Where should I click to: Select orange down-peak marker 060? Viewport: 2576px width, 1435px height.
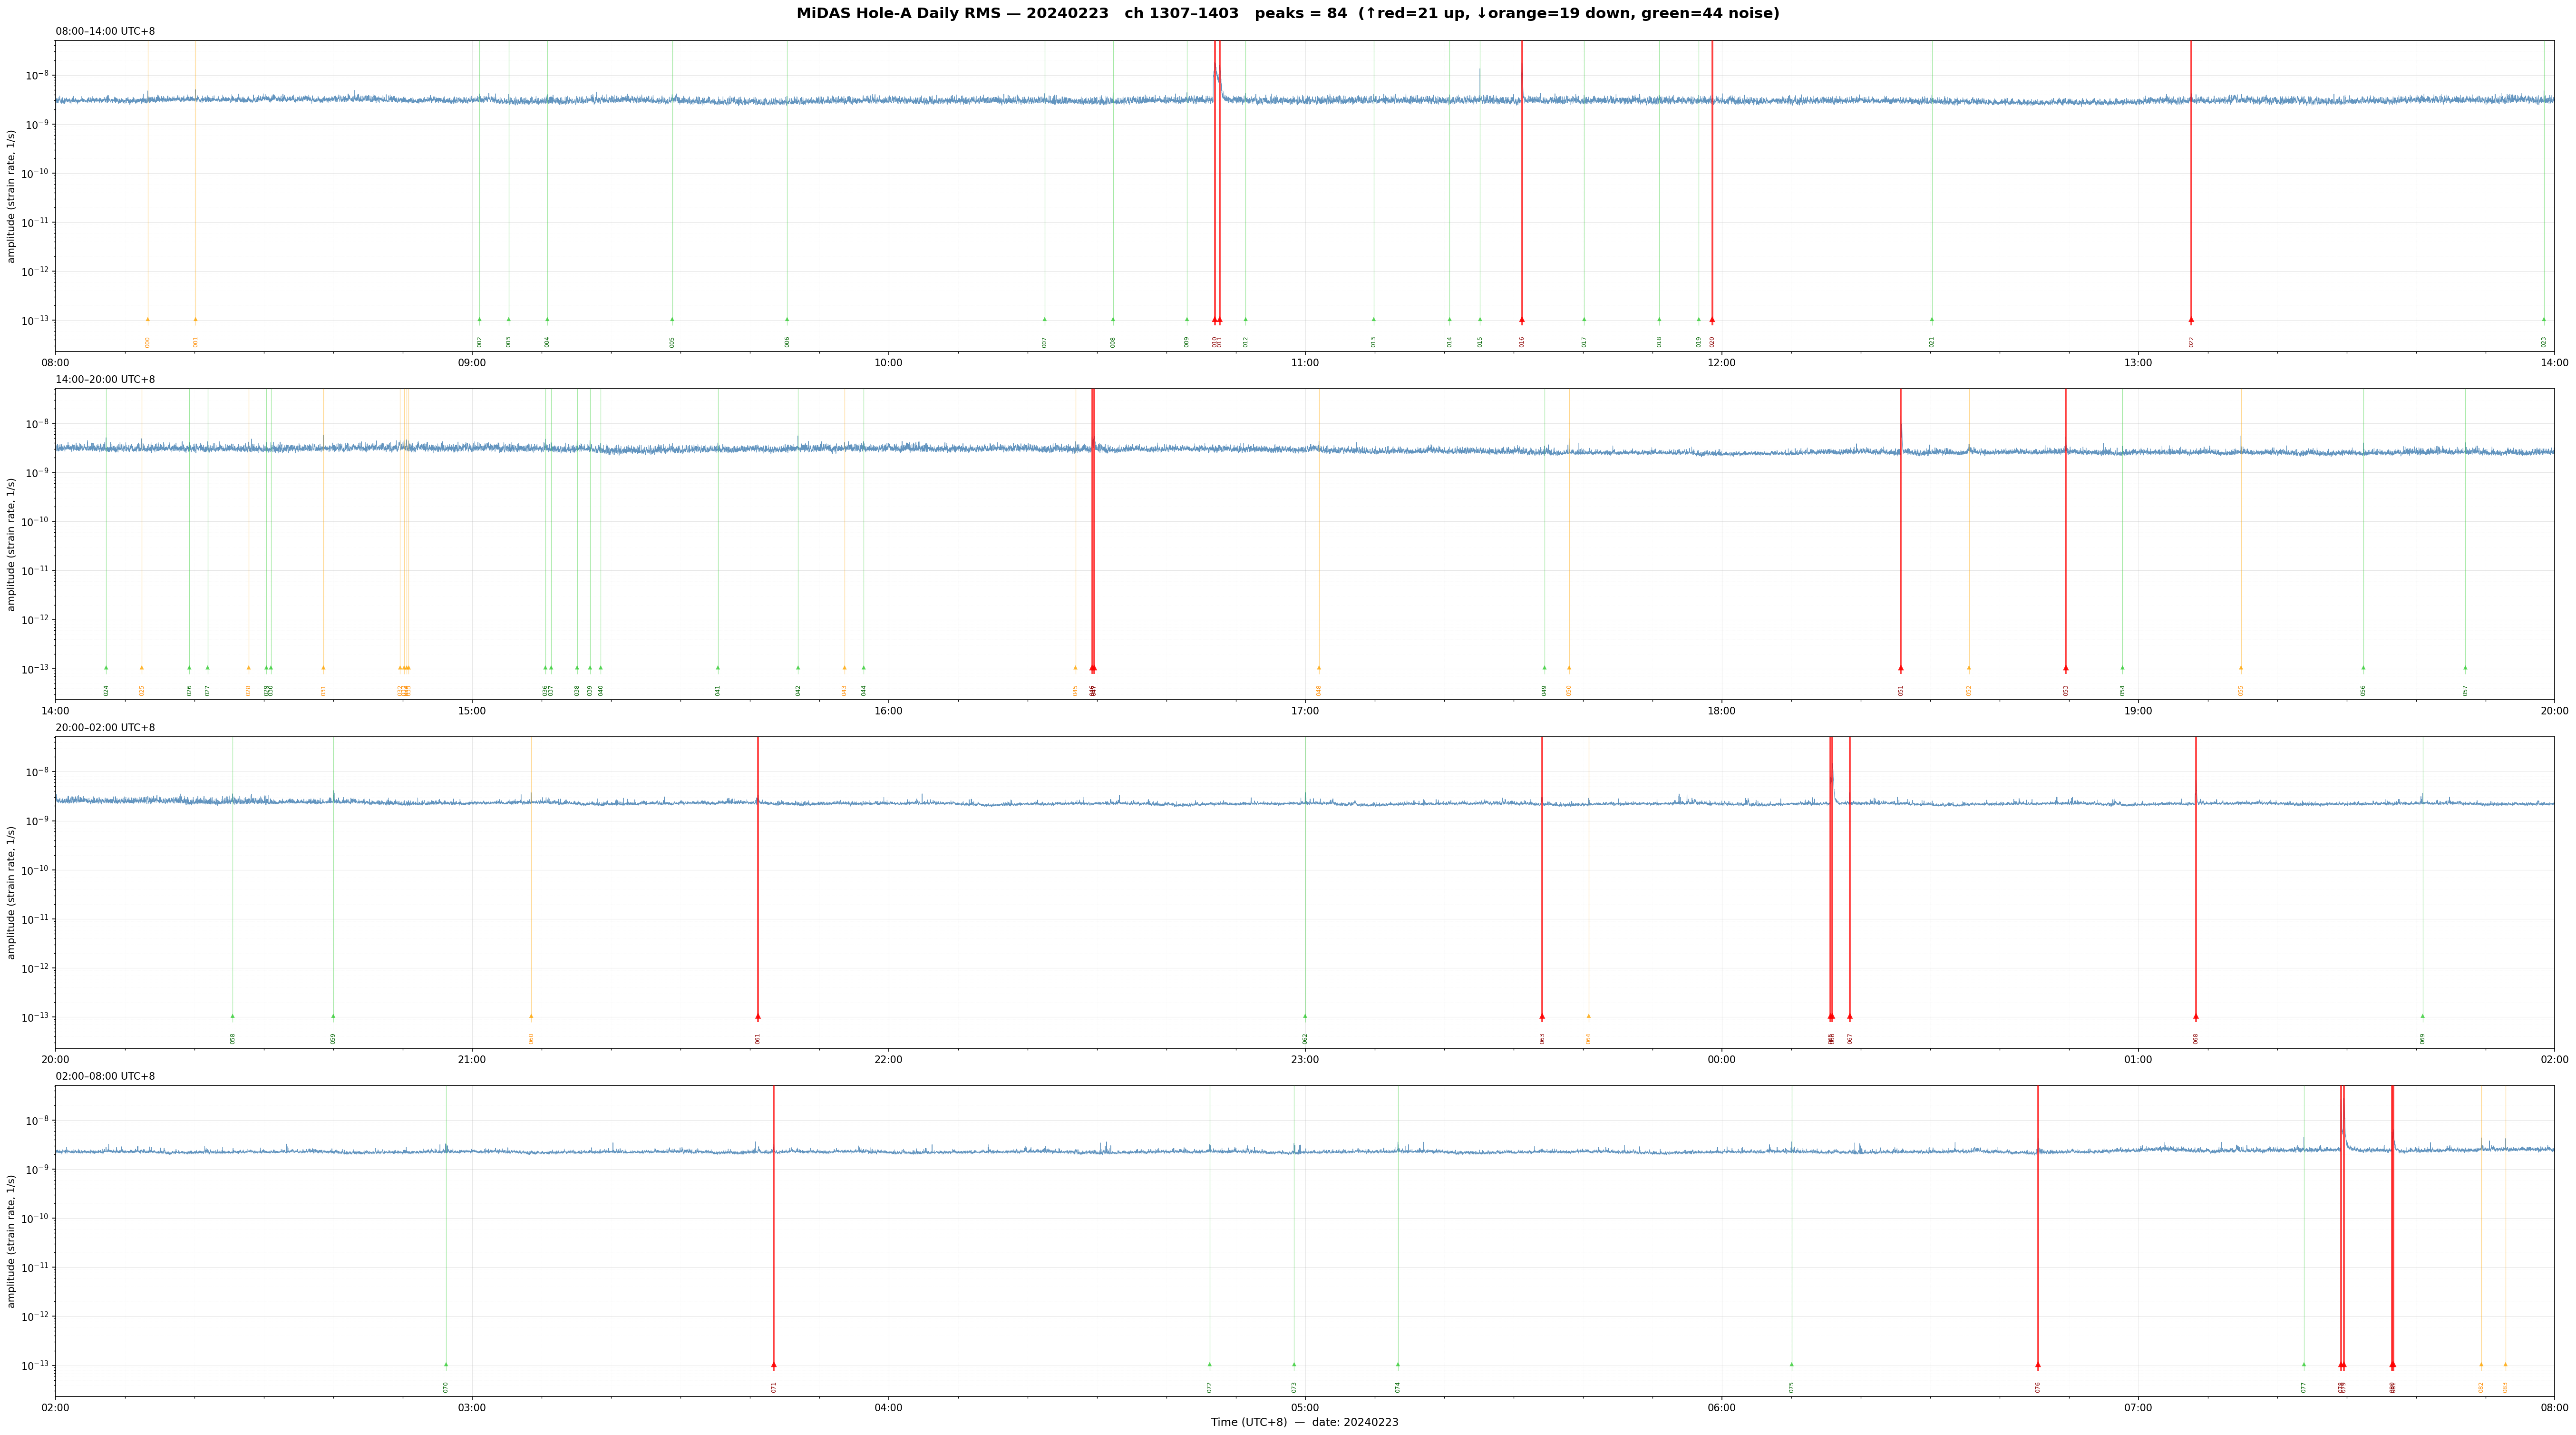tap(531, 1017)
